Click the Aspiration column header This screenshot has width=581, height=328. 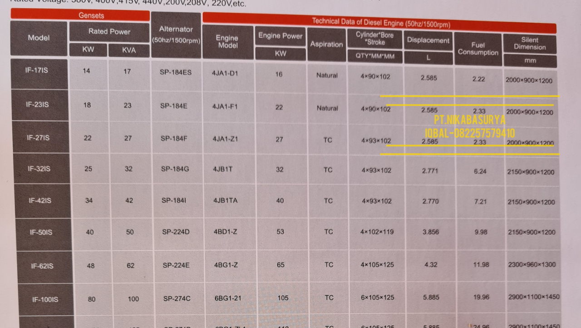click(326, 45)
